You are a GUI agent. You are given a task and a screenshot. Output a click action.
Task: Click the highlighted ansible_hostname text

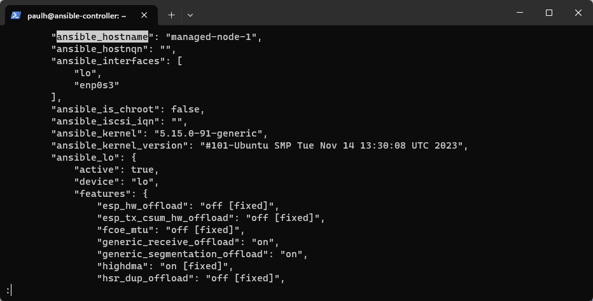[102, 37]
